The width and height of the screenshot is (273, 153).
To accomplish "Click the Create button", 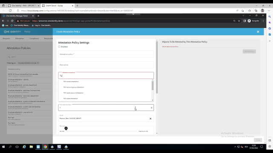I will tap(258, 140).
